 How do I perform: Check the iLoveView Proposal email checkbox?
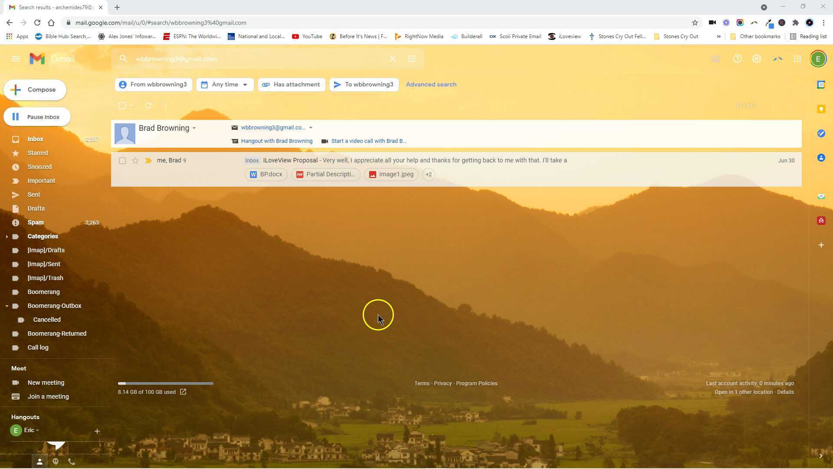(122, 161)
